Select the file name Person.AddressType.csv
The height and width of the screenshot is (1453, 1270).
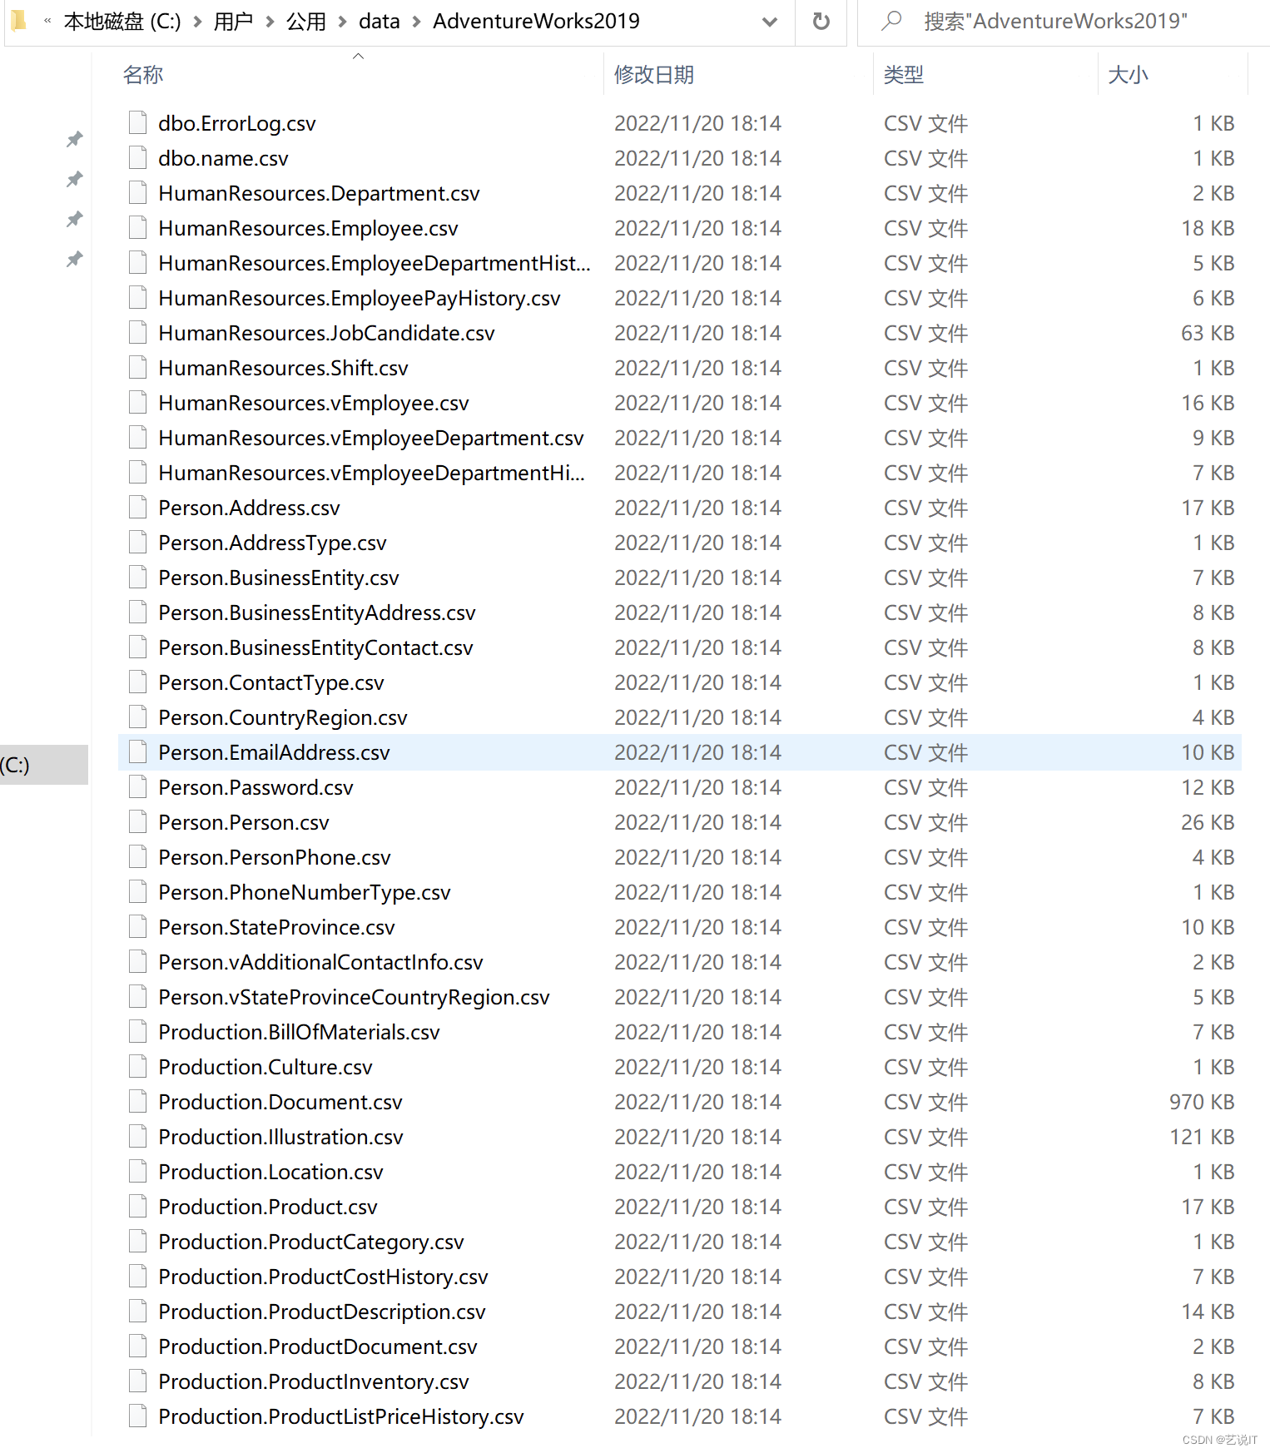click(x=272, y=543)
